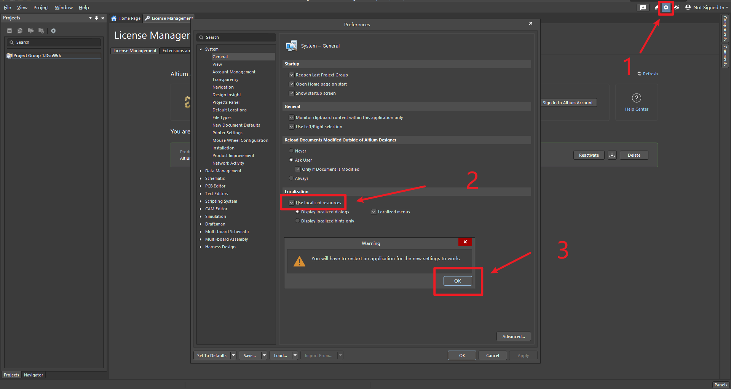Click the Preferences search field
Screen dimensions: 731x389
tap(236, 37)
